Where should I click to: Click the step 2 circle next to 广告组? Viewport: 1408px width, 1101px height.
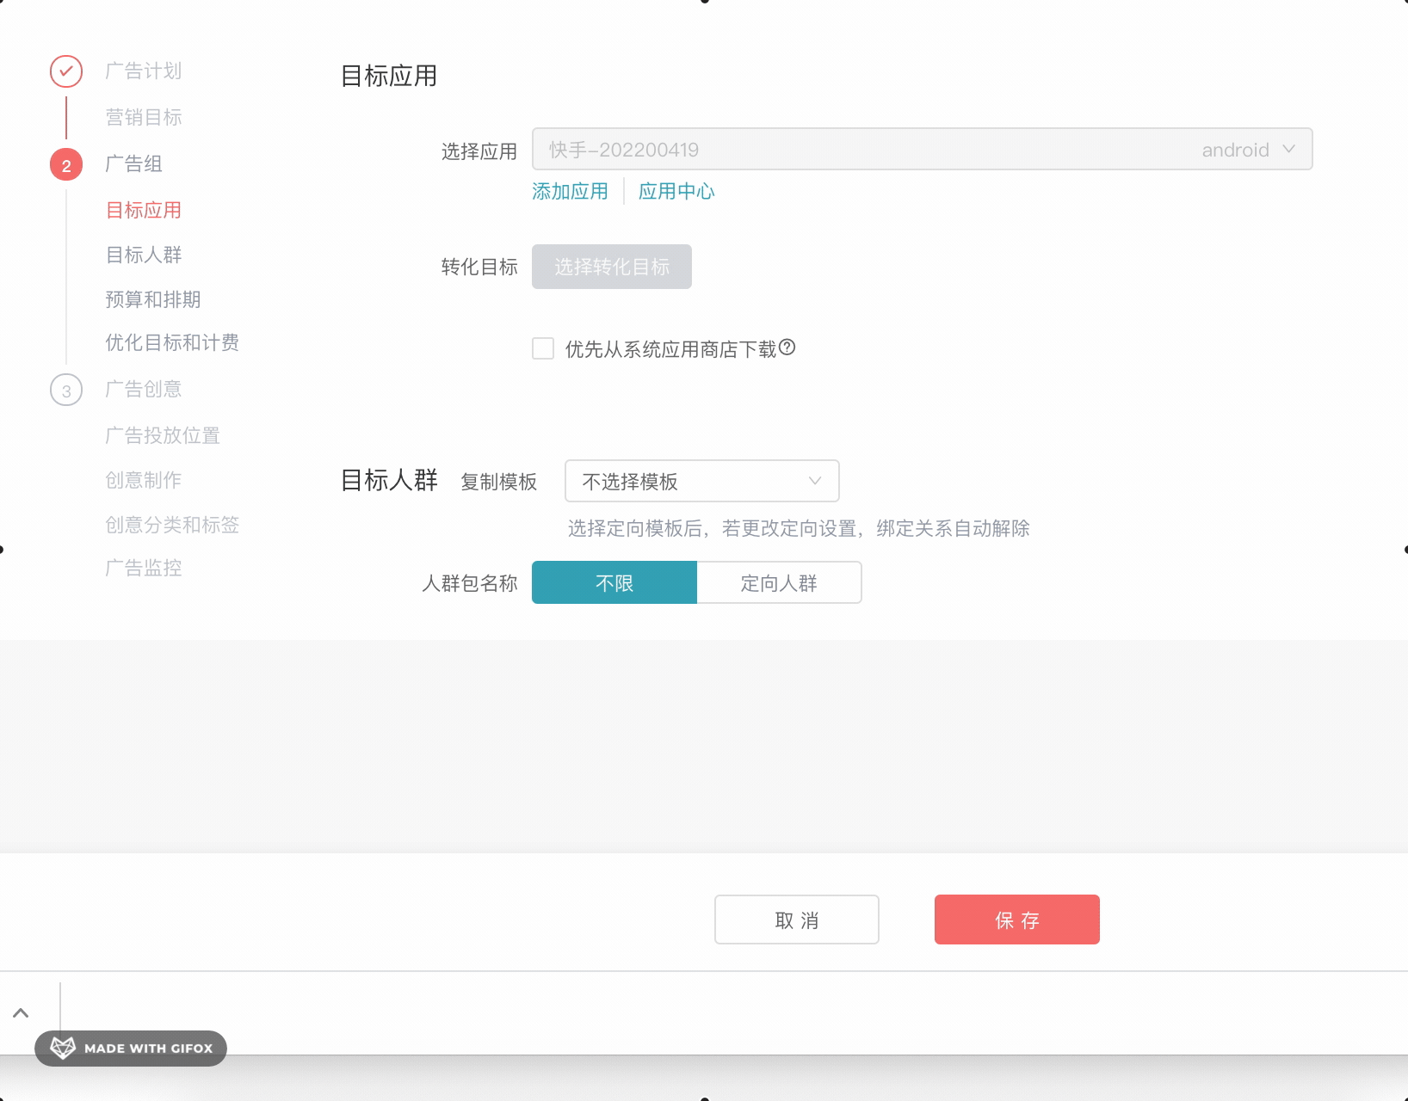65,164
